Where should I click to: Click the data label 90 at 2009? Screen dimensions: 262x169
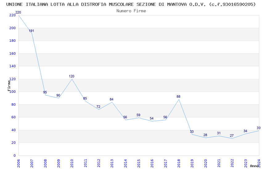58,95
